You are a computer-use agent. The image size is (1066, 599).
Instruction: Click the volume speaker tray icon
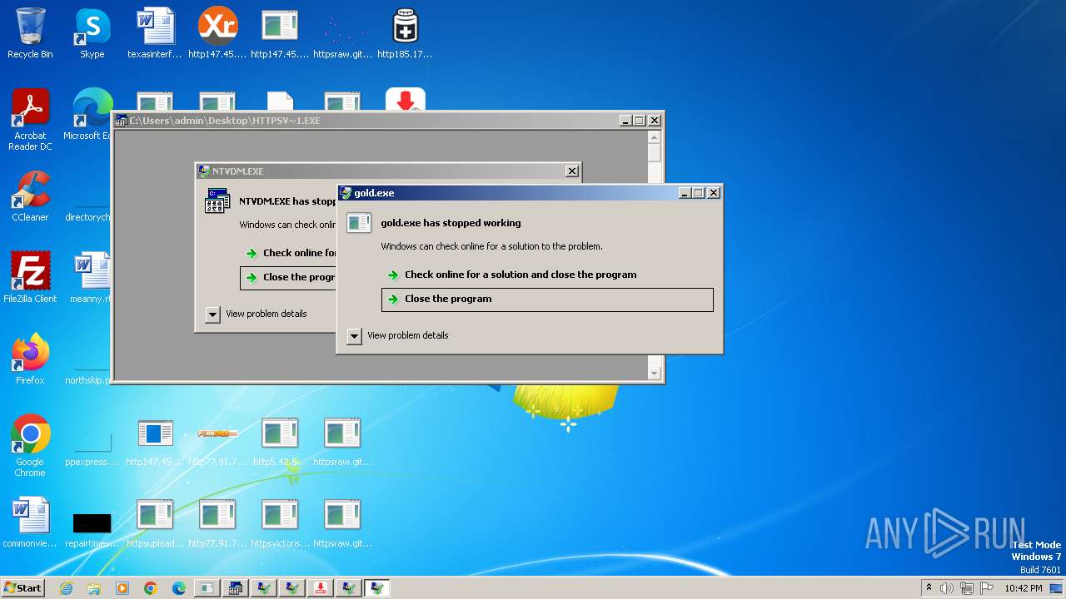[947, 588]
